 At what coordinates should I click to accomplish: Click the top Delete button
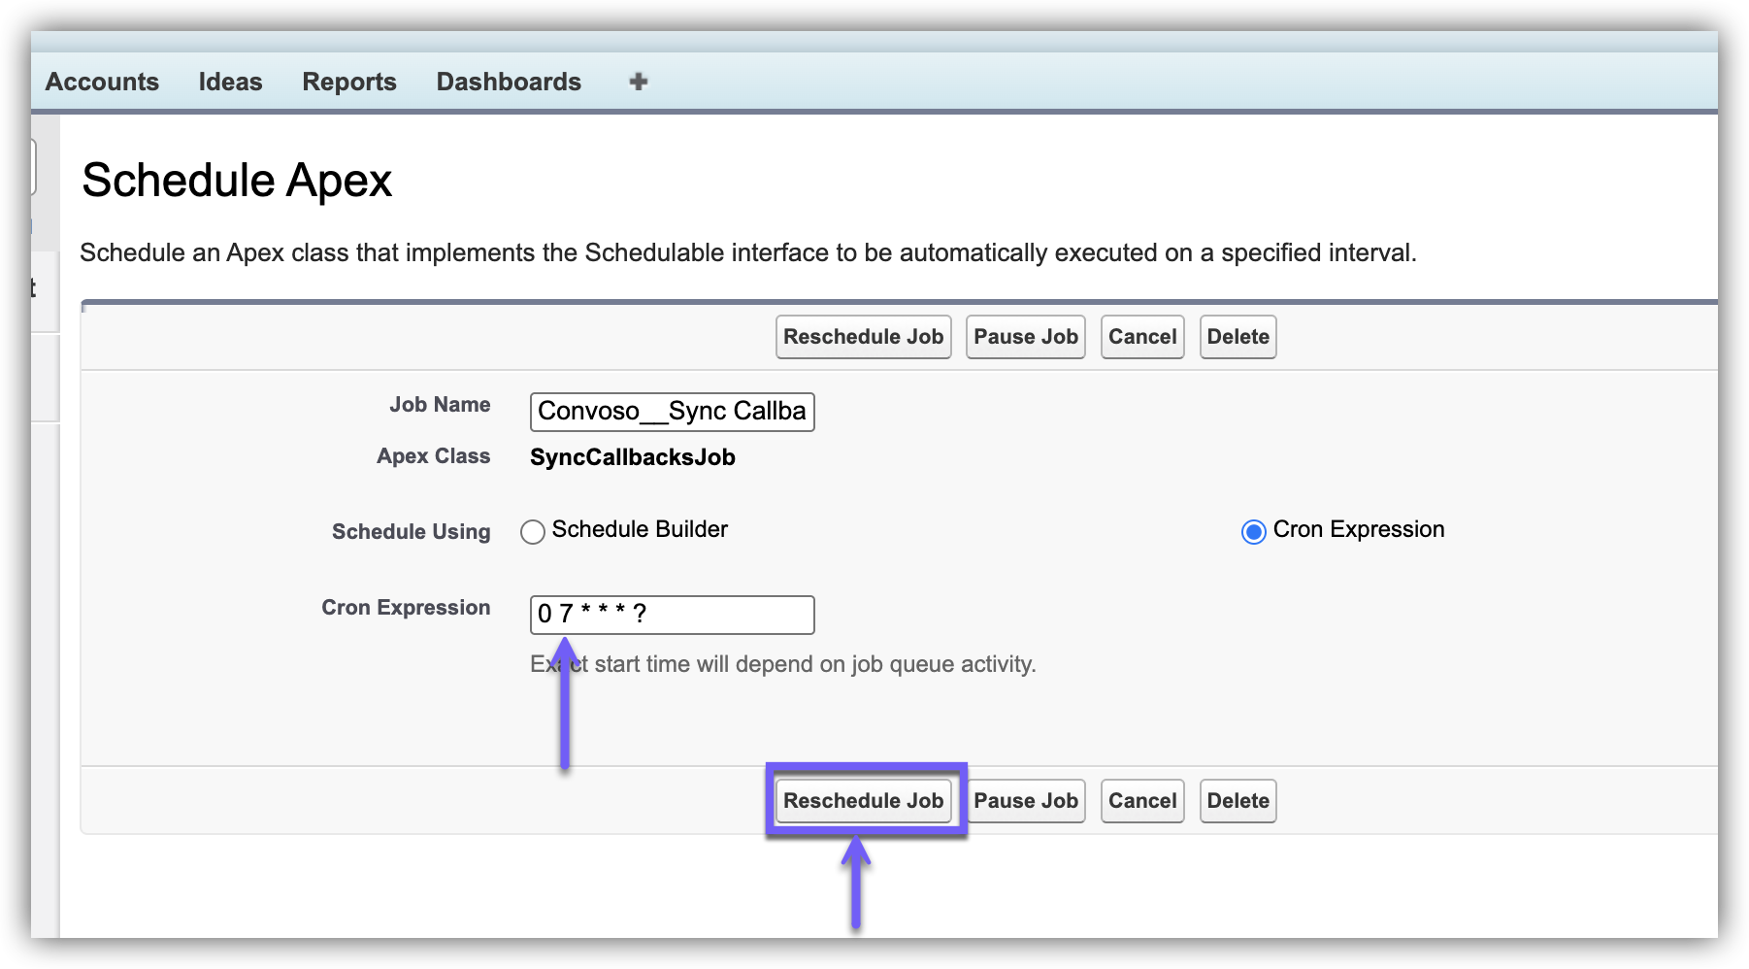click(1237, 337)
